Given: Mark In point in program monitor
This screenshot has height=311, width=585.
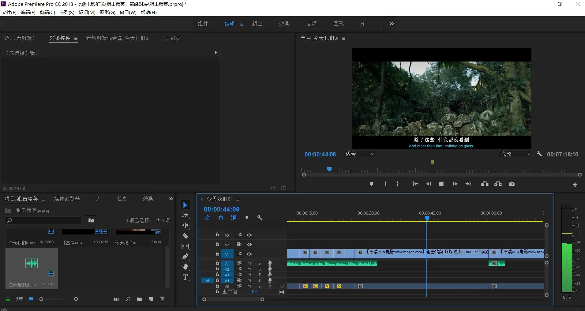Looking at the screenshot, I should [385, 184].
